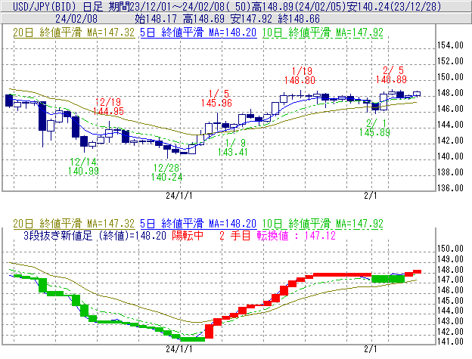Select the 20日 MA legend on the lower chart
Viewport: 472px width, 359px height.
[74, 224]
